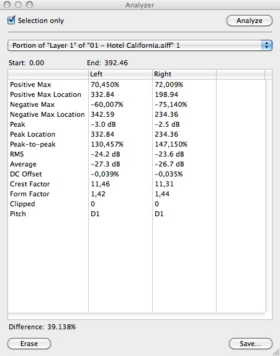Image resolution: width=280 pixels, height=356 pixels.
Task: Click the Right channel Peak value
Action: pos(167,124)
